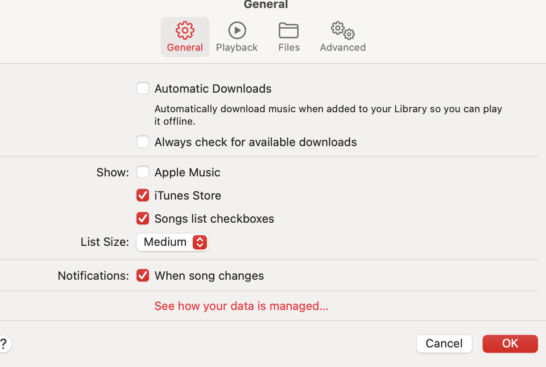
Task: Open See how your data is managed link
Action: [x=241, y=306]
